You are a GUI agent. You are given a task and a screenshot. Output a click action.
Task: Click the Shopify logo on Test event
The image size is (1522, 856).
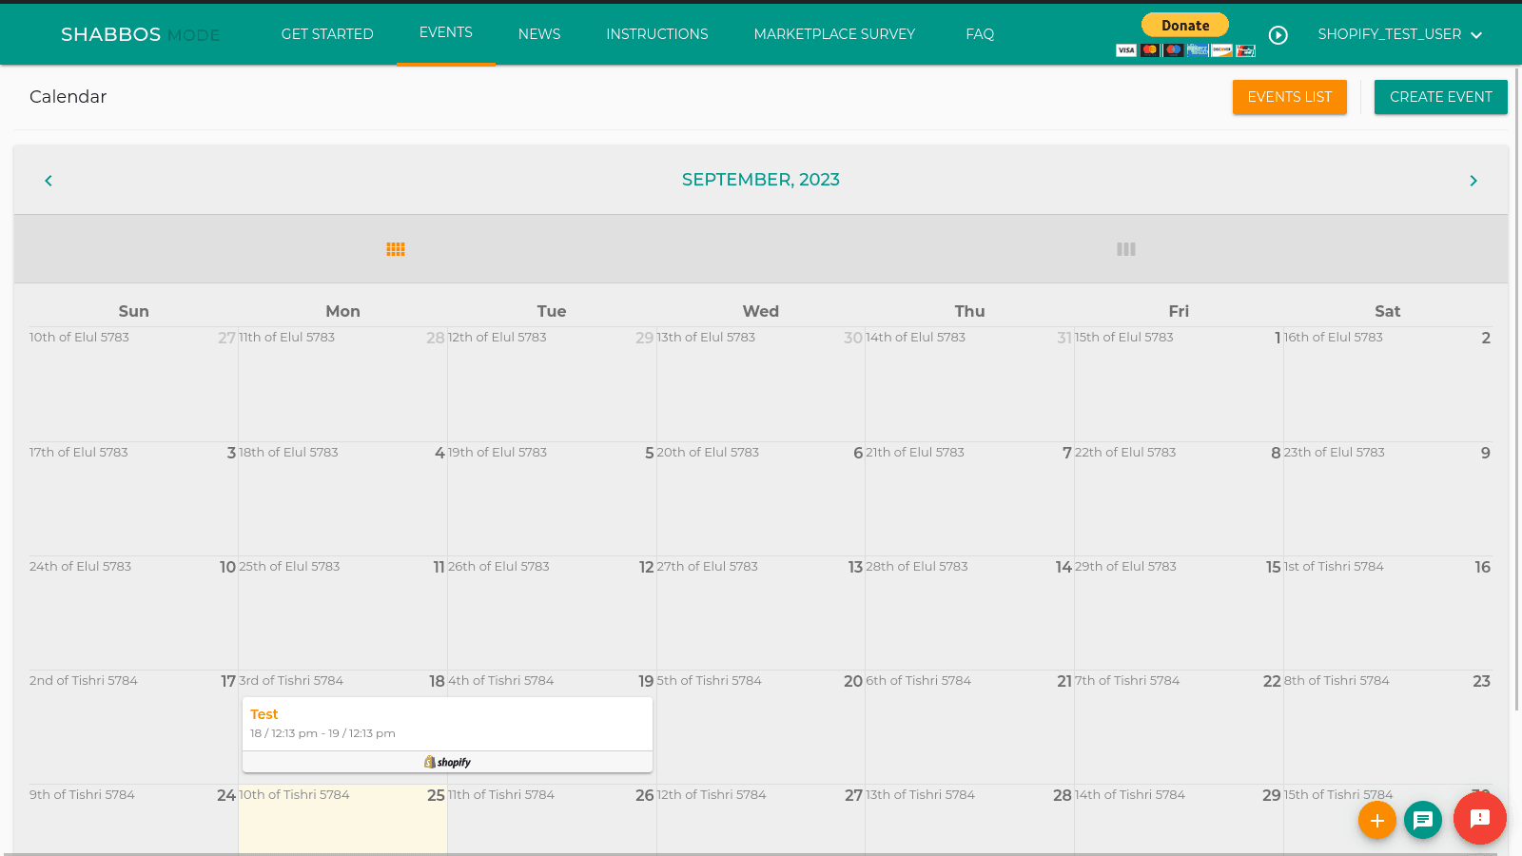point(447,762)
